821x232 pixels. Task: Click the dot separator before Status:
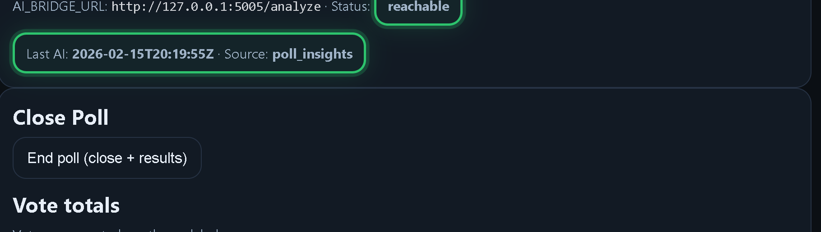(326, 7)
